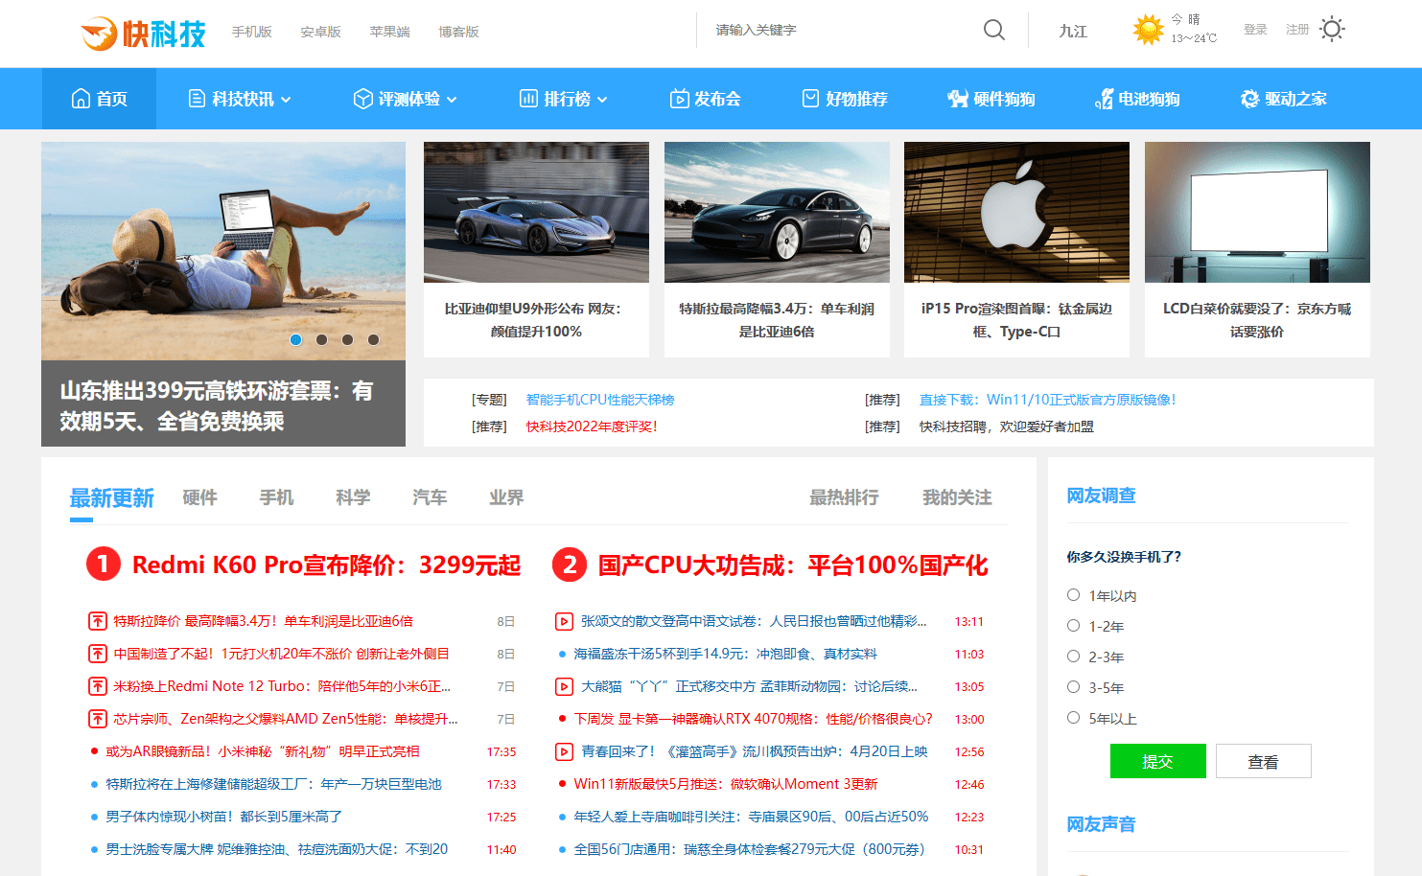1422x876 pixels.
Task: Click the document icon beside 科技快讯
Action: pos(197,99)
